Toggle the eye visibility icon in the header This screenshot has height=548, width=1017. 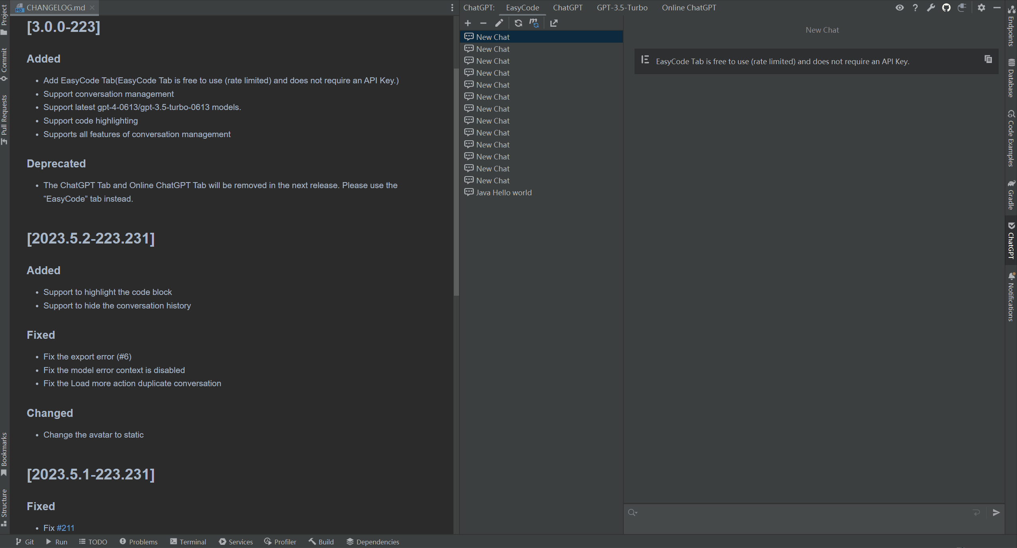coord(899,8)
